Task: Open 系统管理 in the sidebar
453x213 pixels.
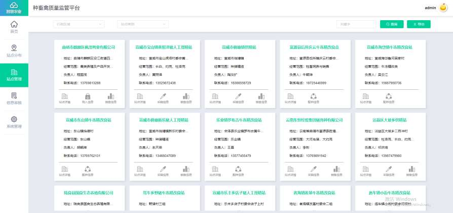Action: (x=14, y=122)
